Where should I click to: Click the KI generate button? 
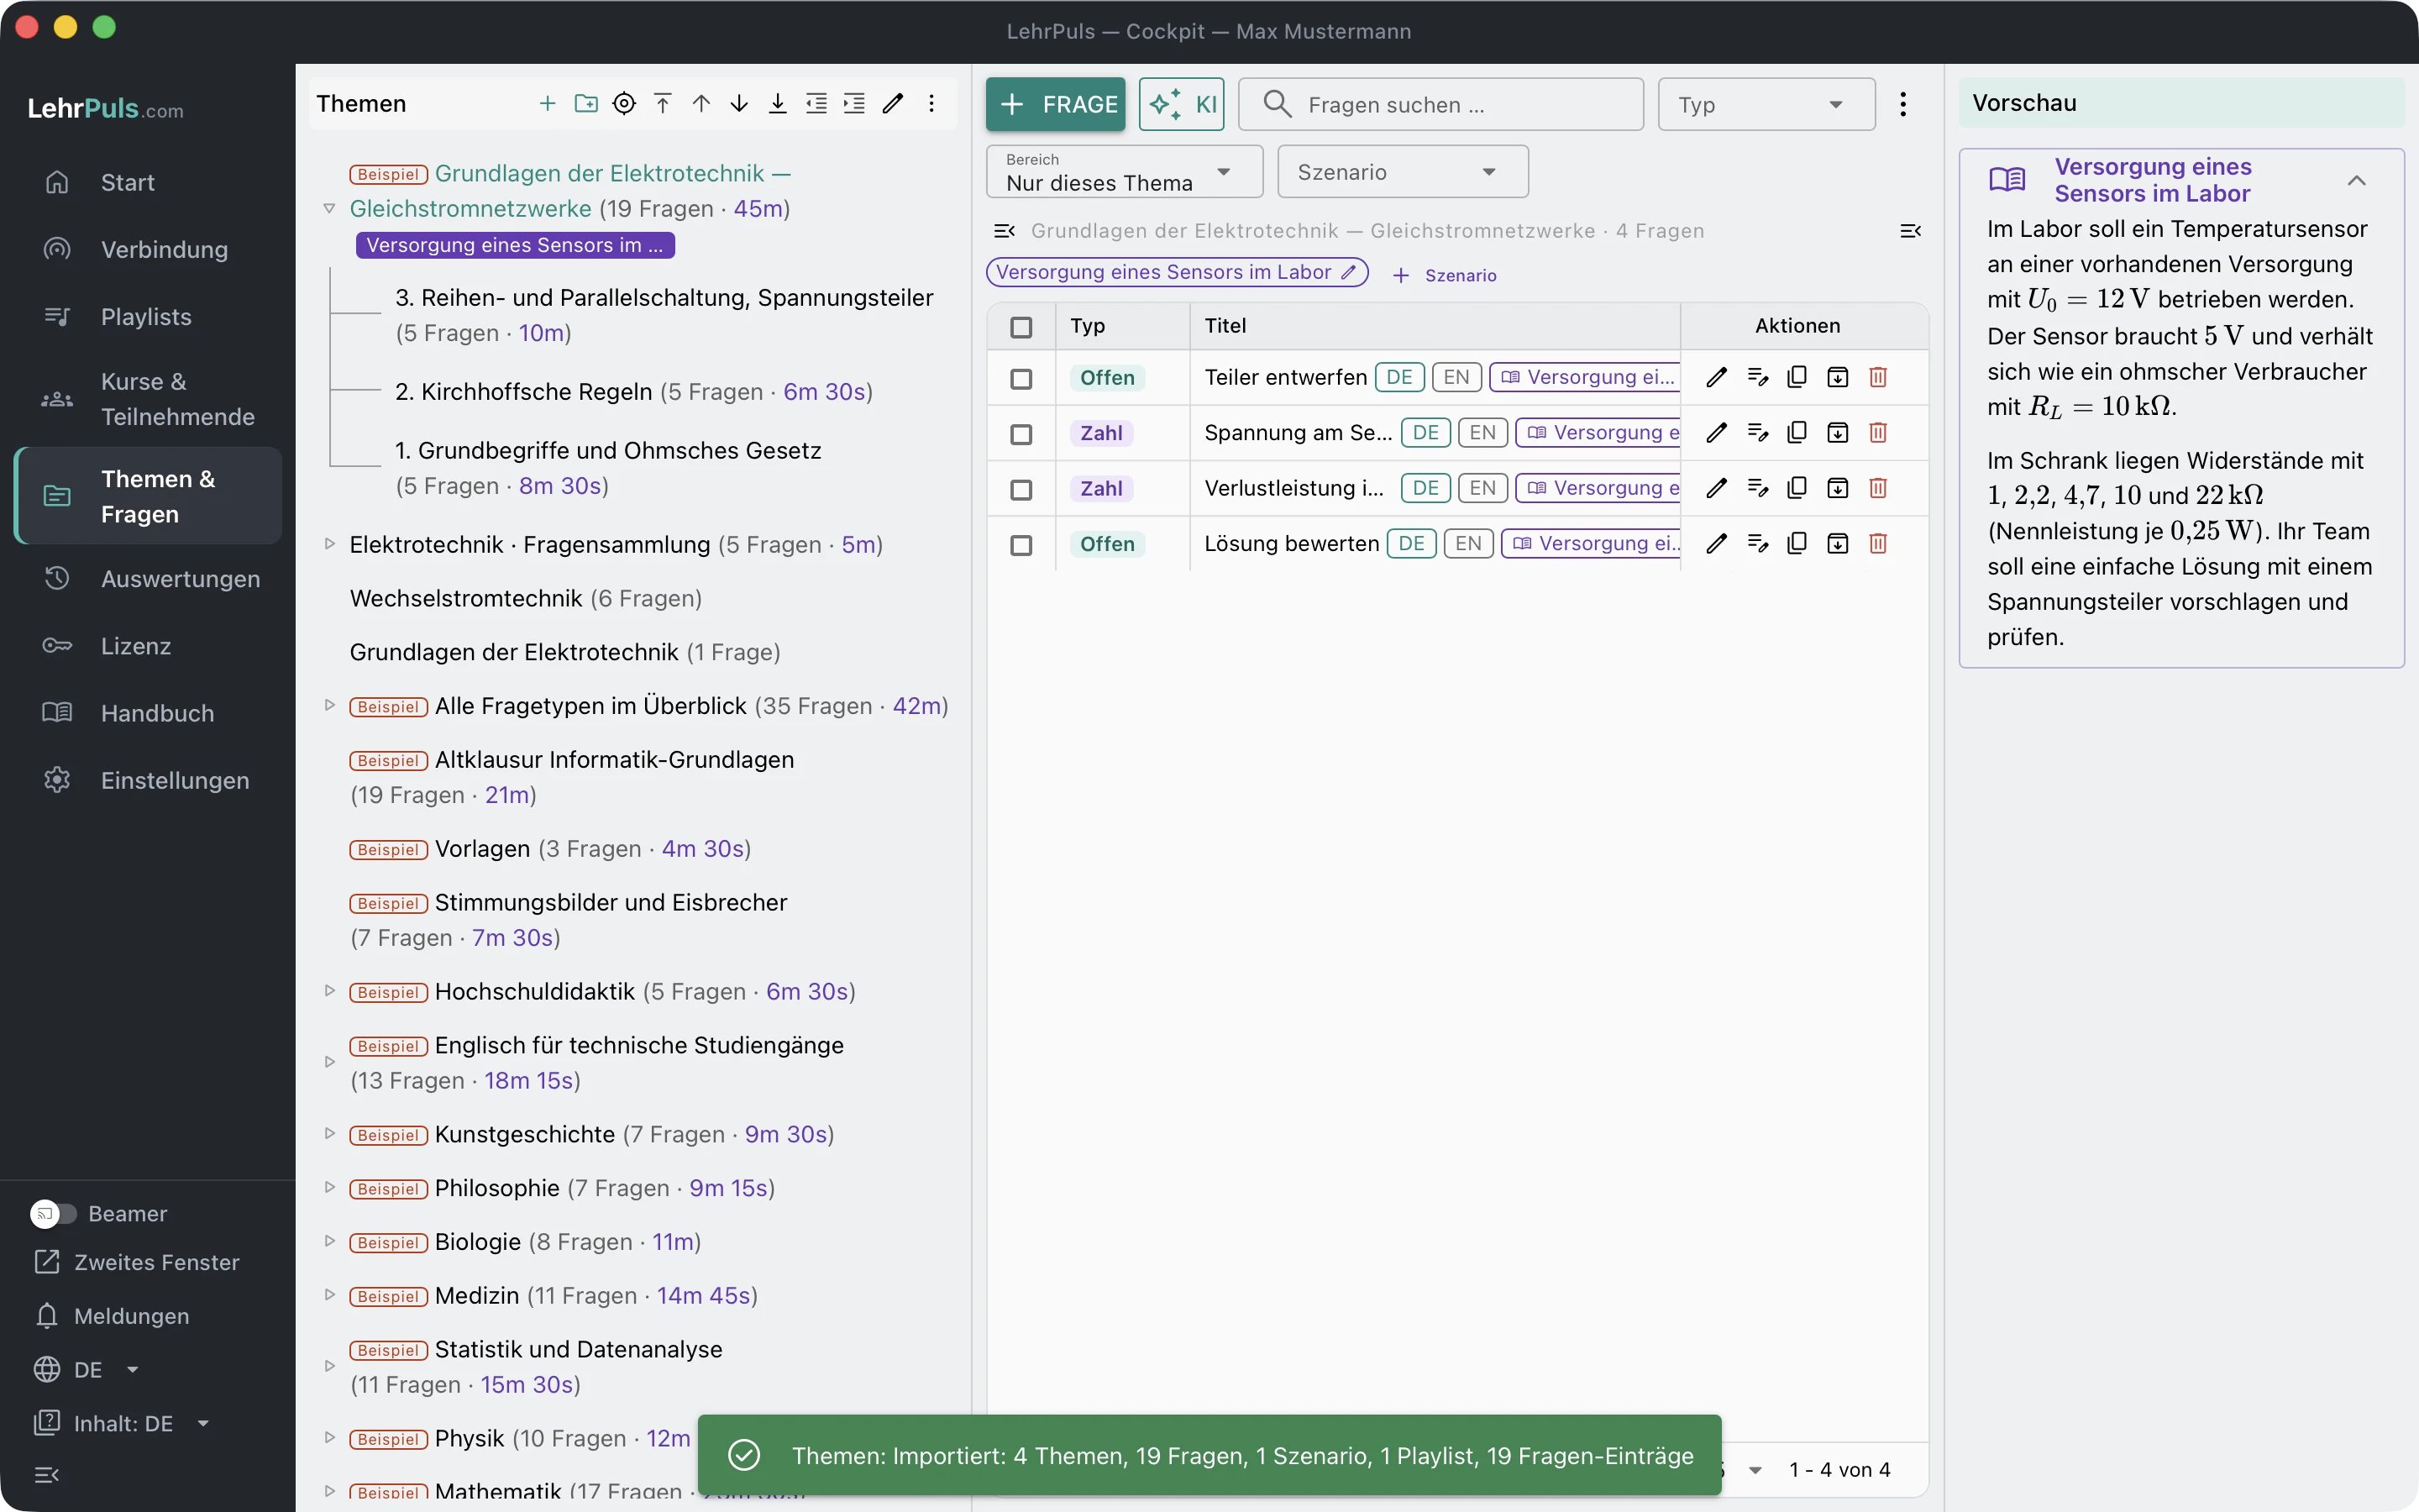(x=1182, y=104)
